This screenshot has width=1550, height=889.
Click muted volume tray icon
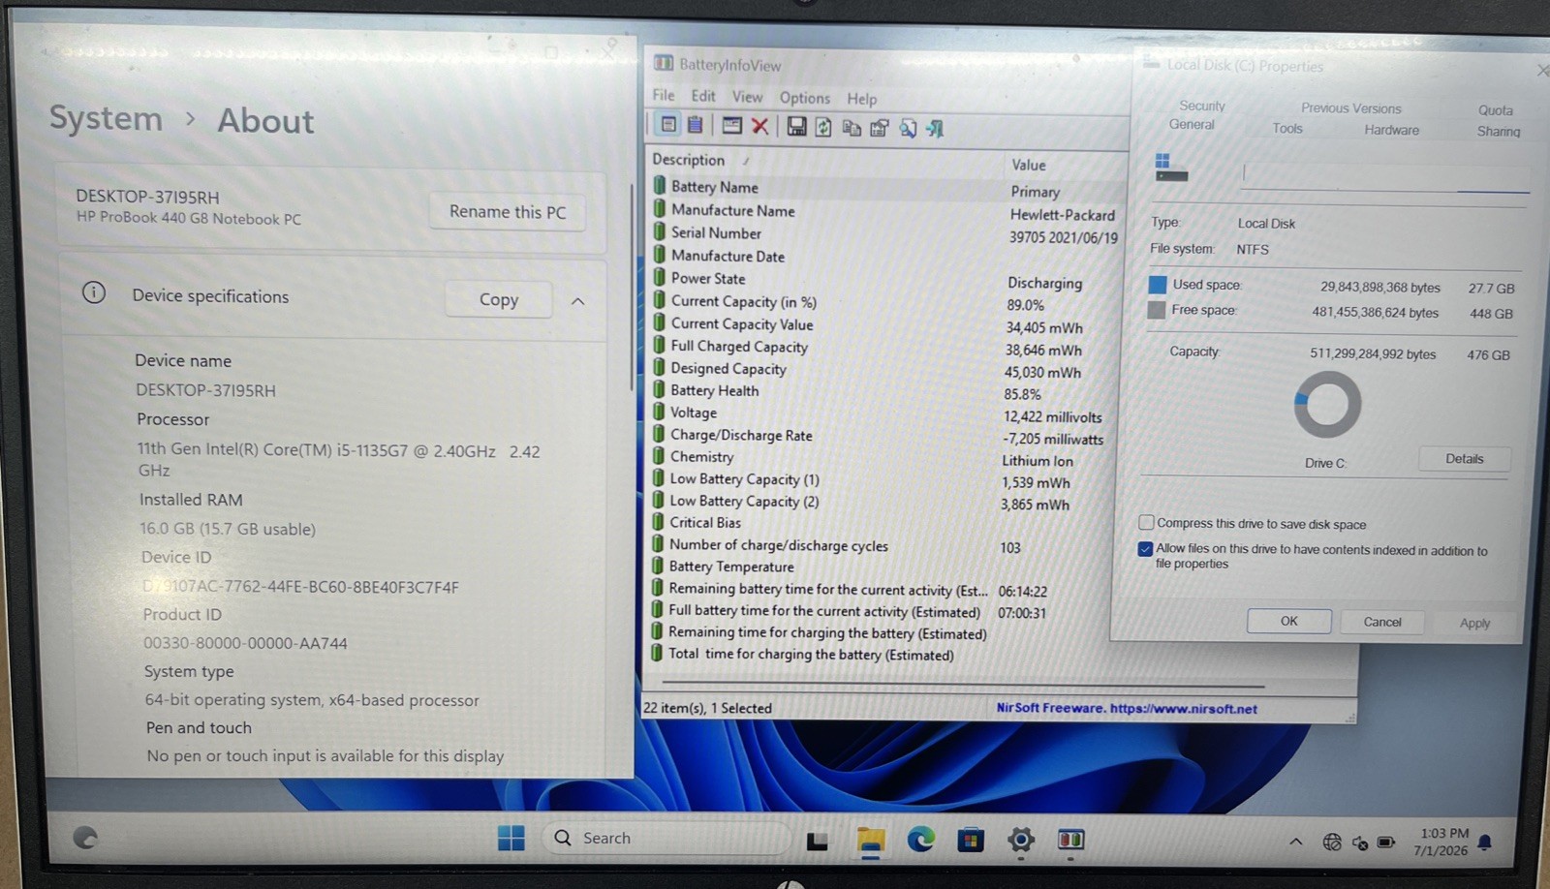[x=1360, y=843]
